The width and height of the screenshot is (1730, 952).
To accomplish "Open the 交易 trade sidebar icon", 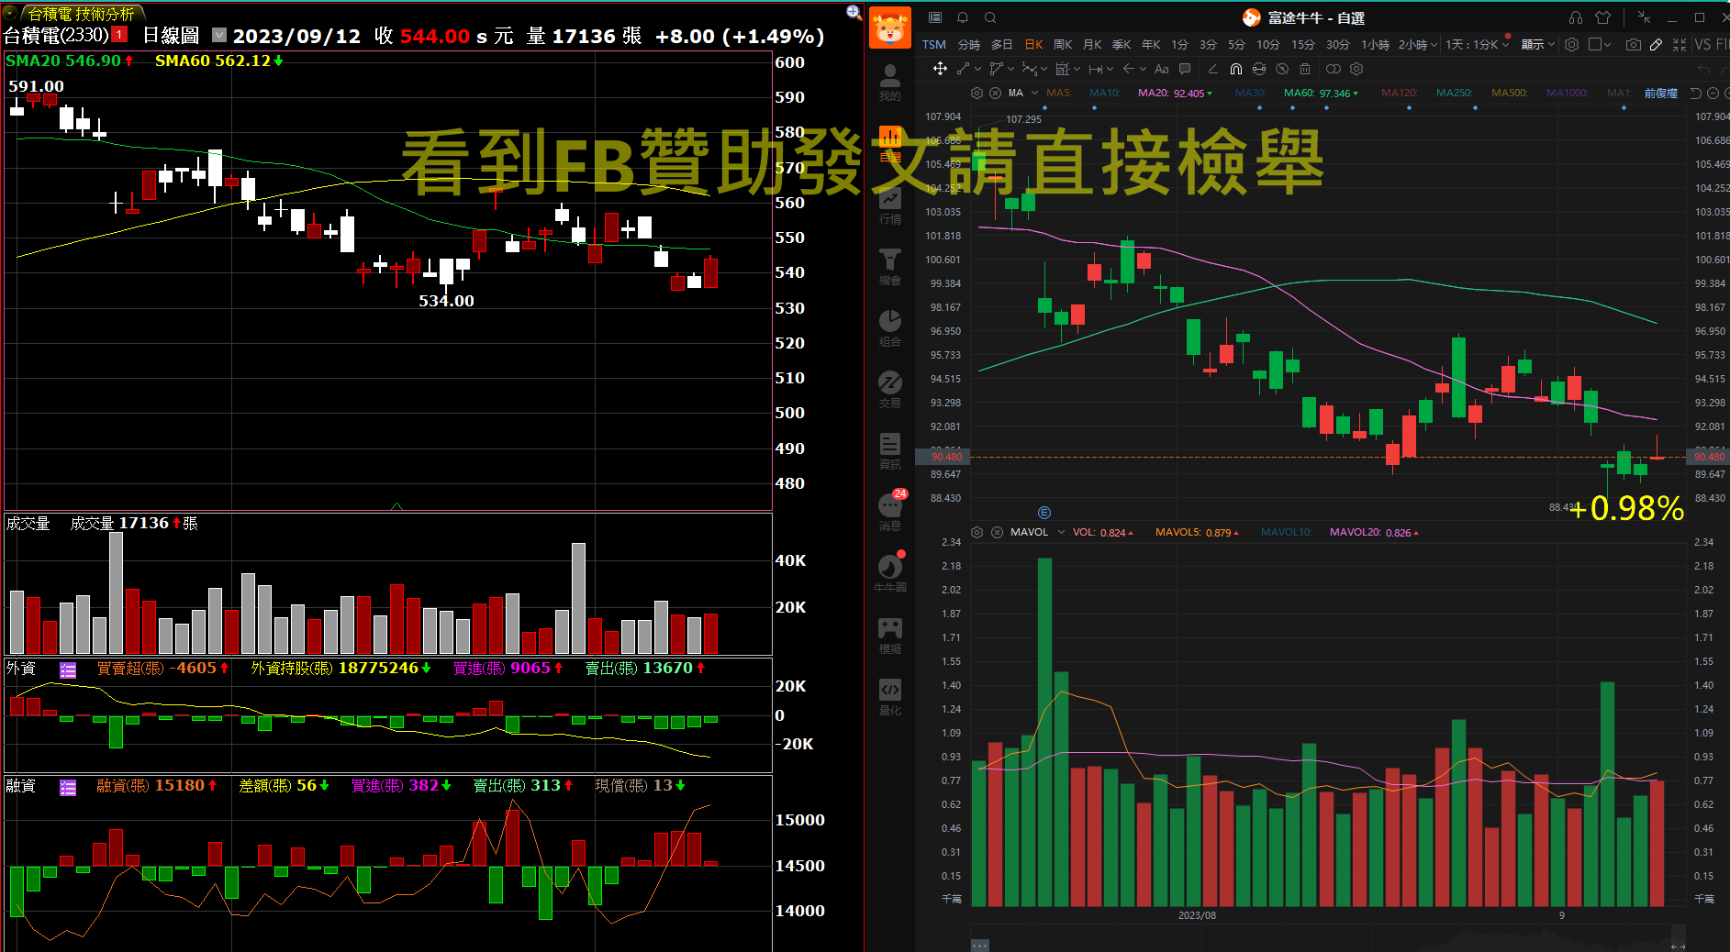I will [889, 388].
